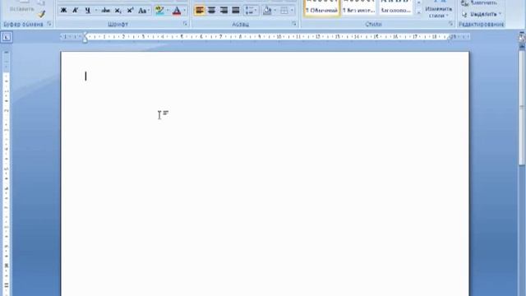526x296 pixels.
Task: Apply the text highlight color
Action: [x=159, y=11]
